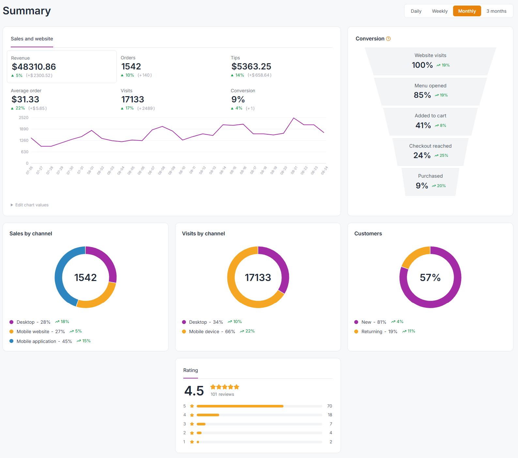This screenshot has width=518, height=458.
Task: Select the Monthly period tab
Action: click(467, 11)
